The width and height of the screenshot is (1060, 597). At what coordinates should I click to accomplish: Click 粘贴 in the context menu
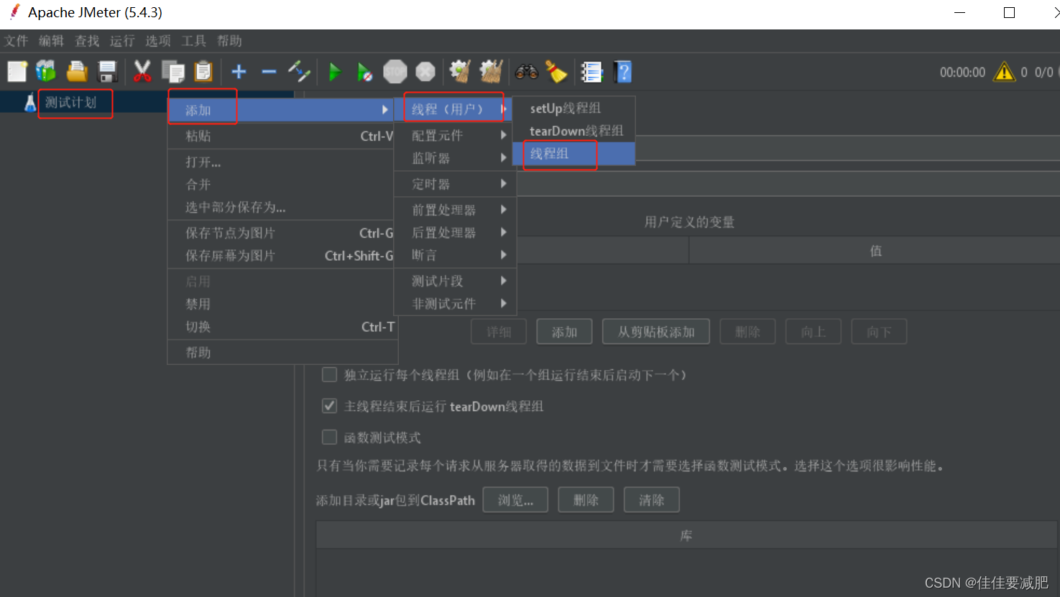pyautogui.click(x=281, y=136)
